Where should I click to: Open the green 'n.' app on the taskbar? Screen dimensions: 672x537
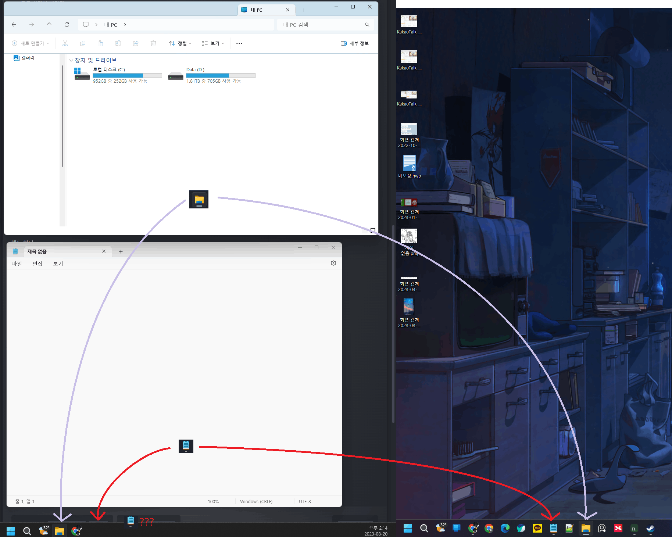tap(634, 528)
